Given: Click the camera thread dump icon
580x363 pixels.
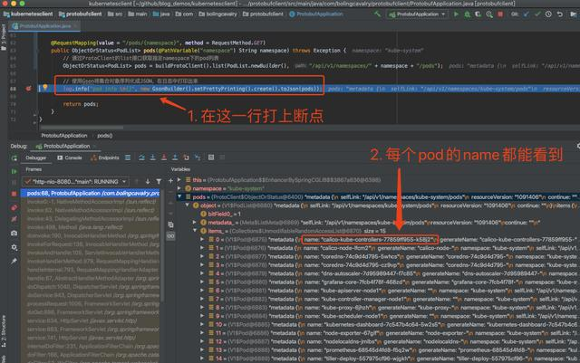Looking at the screenshot, I should click(14, 234).
